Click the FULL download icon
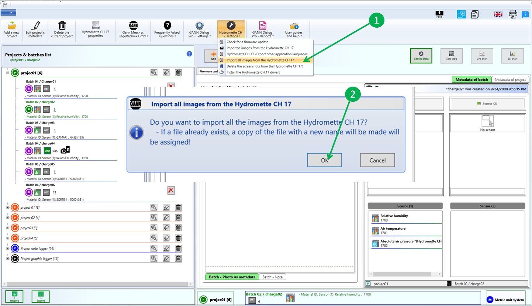Viewport: 532px width, 306px height. (439, 14)
